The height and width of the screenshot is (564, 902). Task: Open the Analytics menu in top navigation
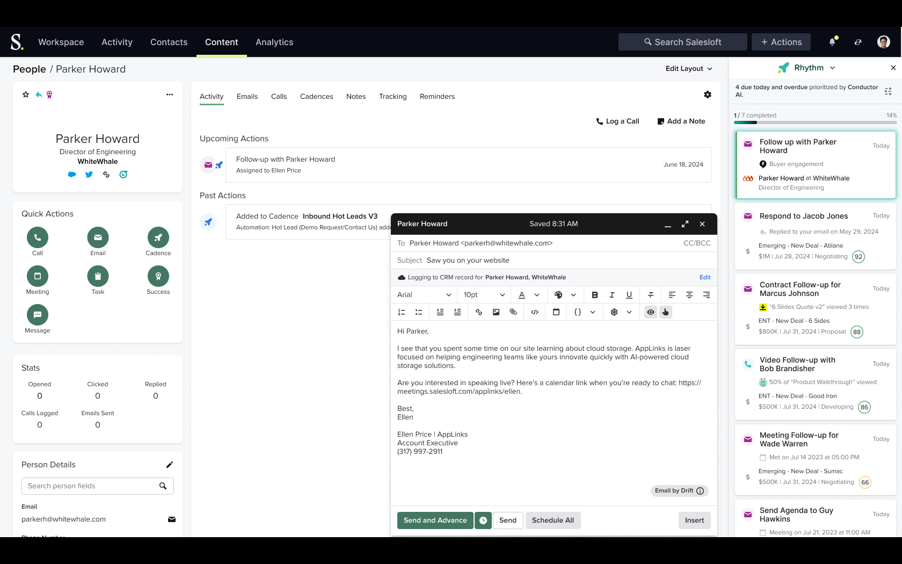[274, 42]
